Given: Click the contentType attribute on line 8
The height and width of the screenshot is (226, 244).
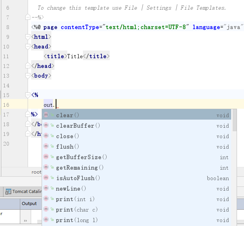Looking at the screenshot, I should (x=80, y=27).
